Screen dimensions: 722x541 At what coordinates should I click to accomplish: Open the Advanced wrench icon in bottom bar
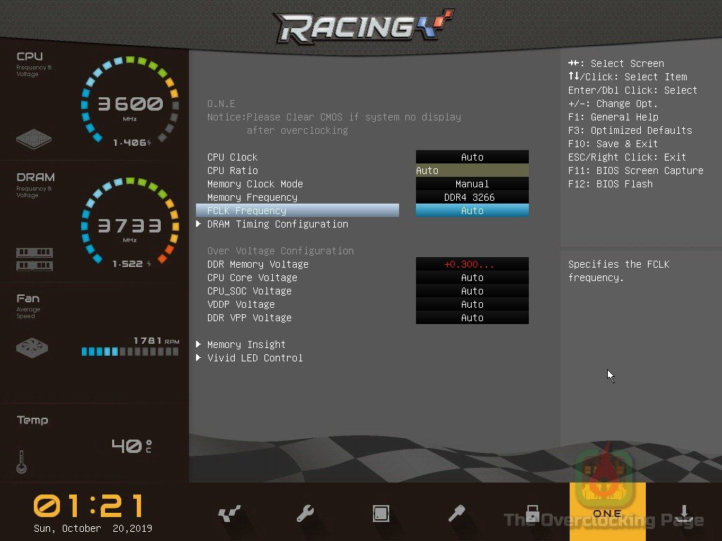(x=305, y=514)
